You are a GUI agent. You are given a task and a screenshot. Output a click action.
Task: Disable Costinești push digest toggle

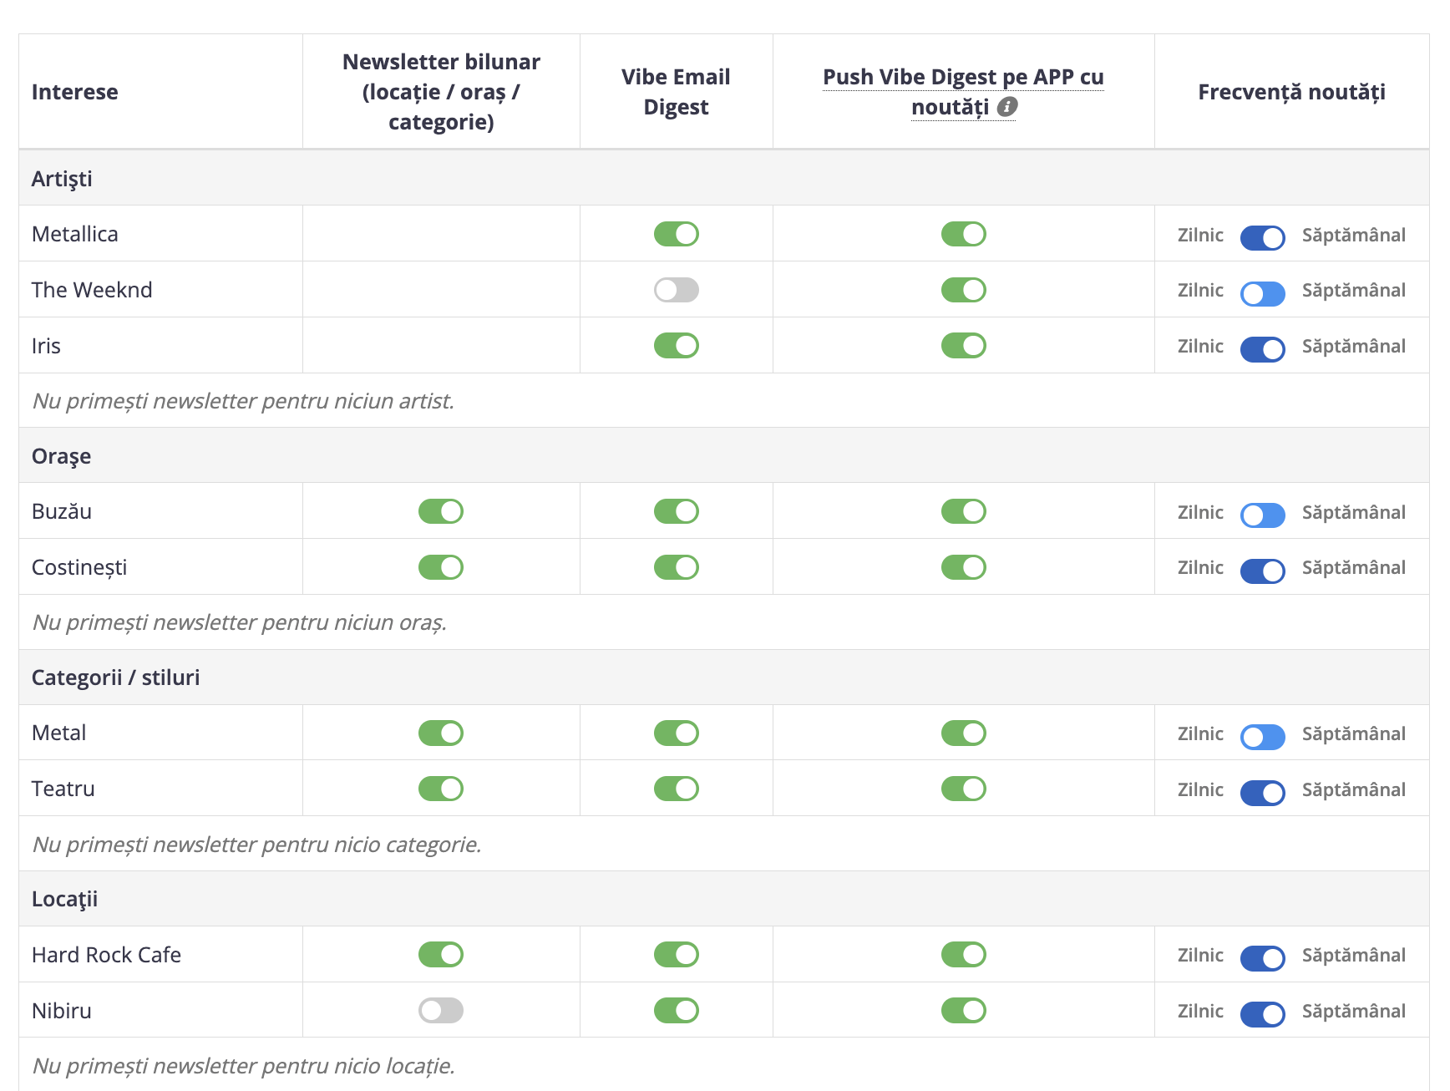(x=963, y=567)
